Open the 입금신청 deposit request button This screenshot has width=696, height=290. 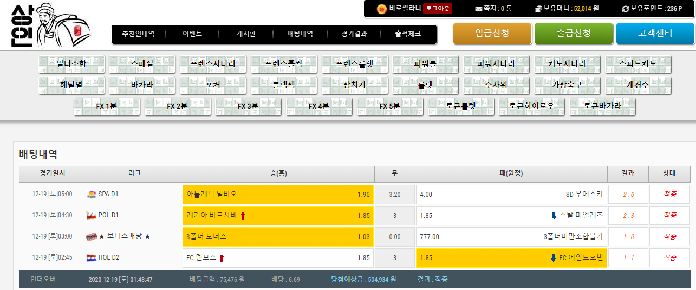tap(492, 34)
